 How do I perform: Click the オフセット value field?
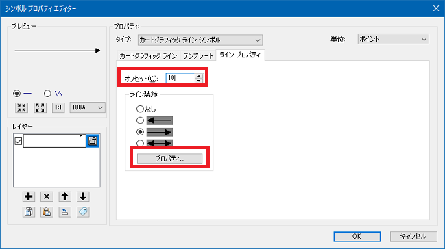tap(180, 78)
